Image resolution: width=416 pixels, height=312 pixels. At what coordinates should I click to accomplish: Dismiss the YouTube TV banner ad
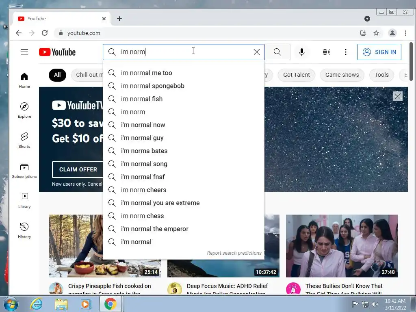[x=397, y=96]
